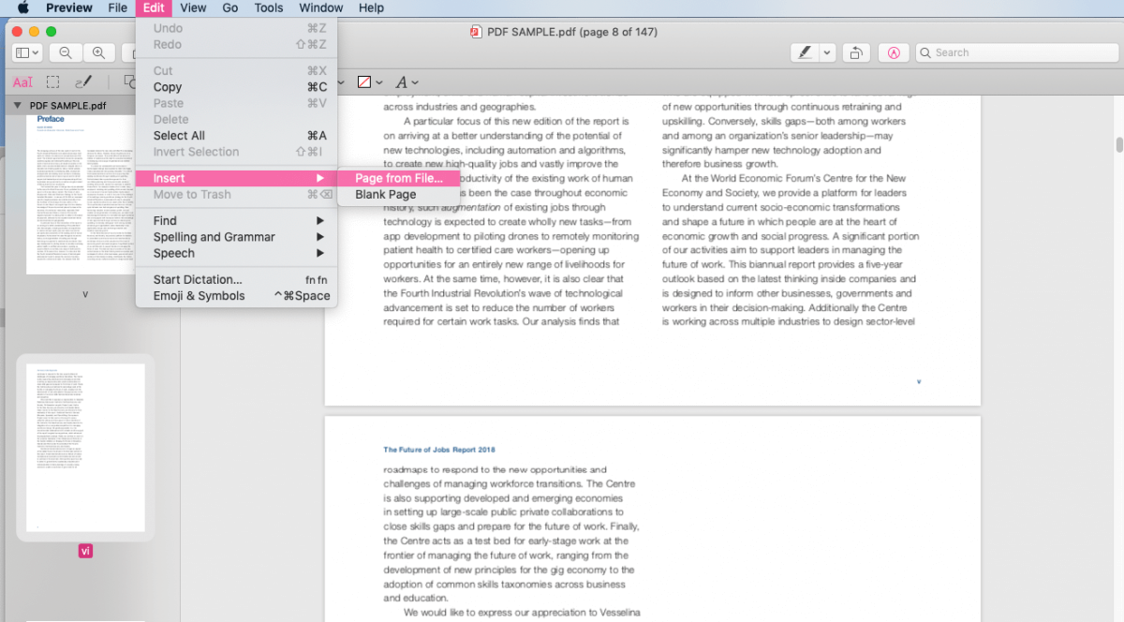
Task: Pick the sketch drawing tool
Action: tap(83, 81)
